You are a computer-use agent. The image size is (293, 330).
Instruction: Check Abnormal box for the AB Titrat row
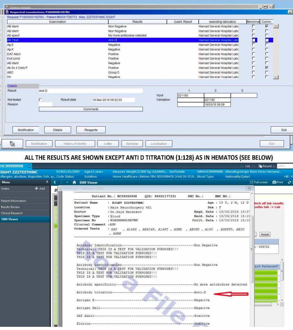click(254, 40)
